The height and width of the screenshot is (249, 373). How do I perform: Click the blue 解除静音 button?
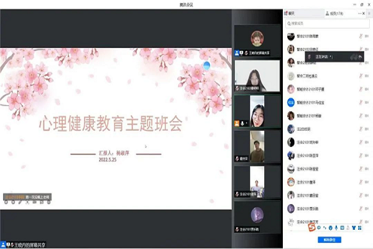pos(328,239)
